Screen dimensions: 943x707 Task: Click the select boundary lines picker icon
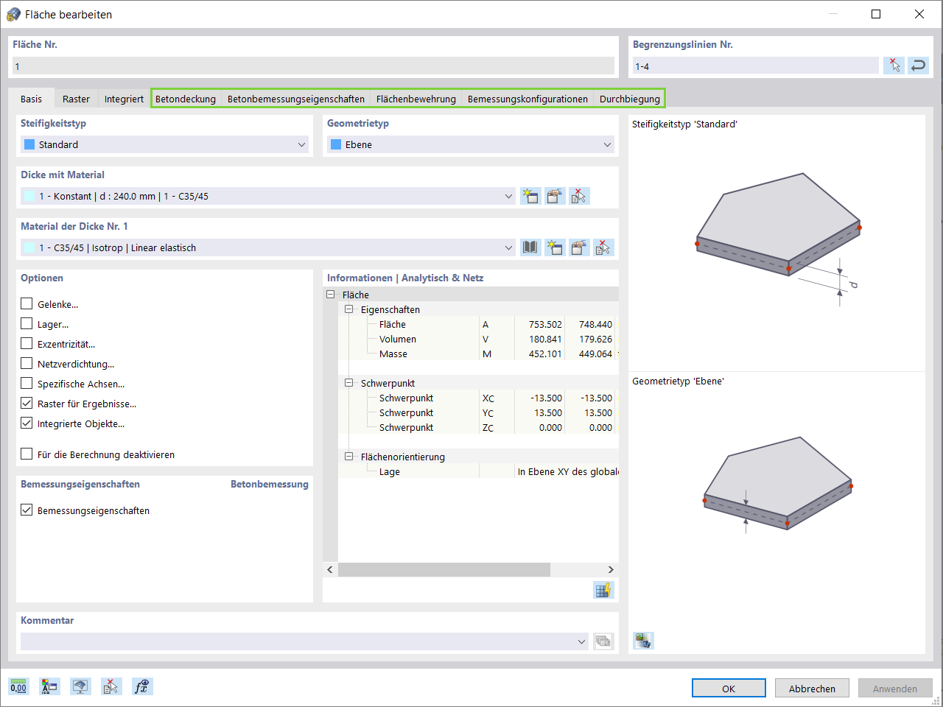894,66
